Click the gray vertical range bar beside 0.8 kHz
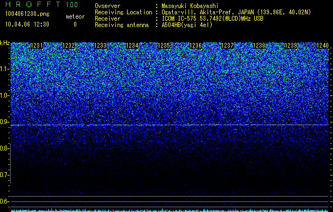 click(x=10, y=163)
